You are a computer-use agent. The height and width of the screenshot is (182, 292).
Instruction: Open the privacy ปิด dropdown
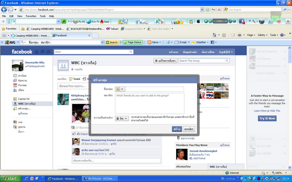pyautogui.click(x=122, y=119)
